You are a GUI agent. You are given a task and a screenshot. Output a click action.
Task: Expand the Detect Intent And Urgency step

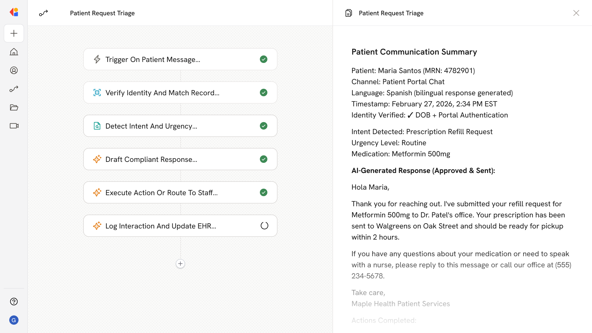[151, 126]
